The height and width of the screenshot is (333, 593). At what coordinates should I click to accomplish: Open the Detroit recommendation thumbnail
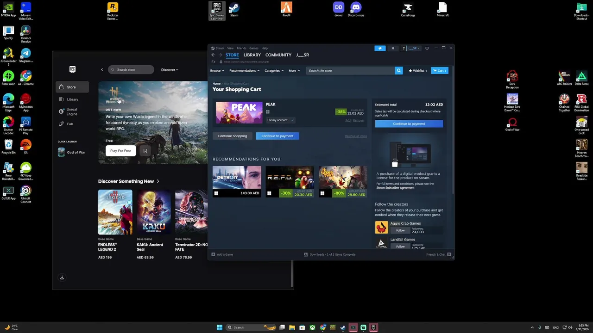tap(237, 178)
